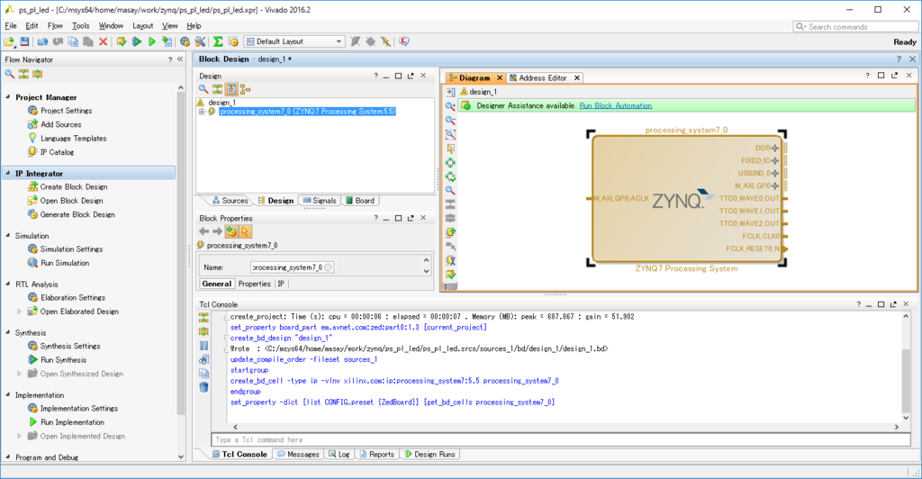Image resolution: width=922 pixels, height=479 pixels.
Task: Toggle auto-scroll to selected object in Design panel
Action: tap(231, 89)
